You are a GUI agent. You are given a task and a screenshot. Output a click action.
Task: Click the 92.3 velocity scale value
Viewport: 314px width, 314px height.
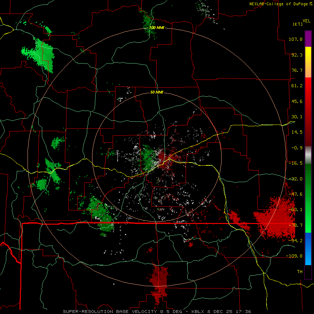297,55
